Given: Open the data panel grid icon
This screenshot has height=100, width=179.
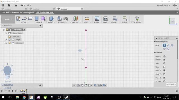Looking at the screenshot, I should tap(3, 5).
